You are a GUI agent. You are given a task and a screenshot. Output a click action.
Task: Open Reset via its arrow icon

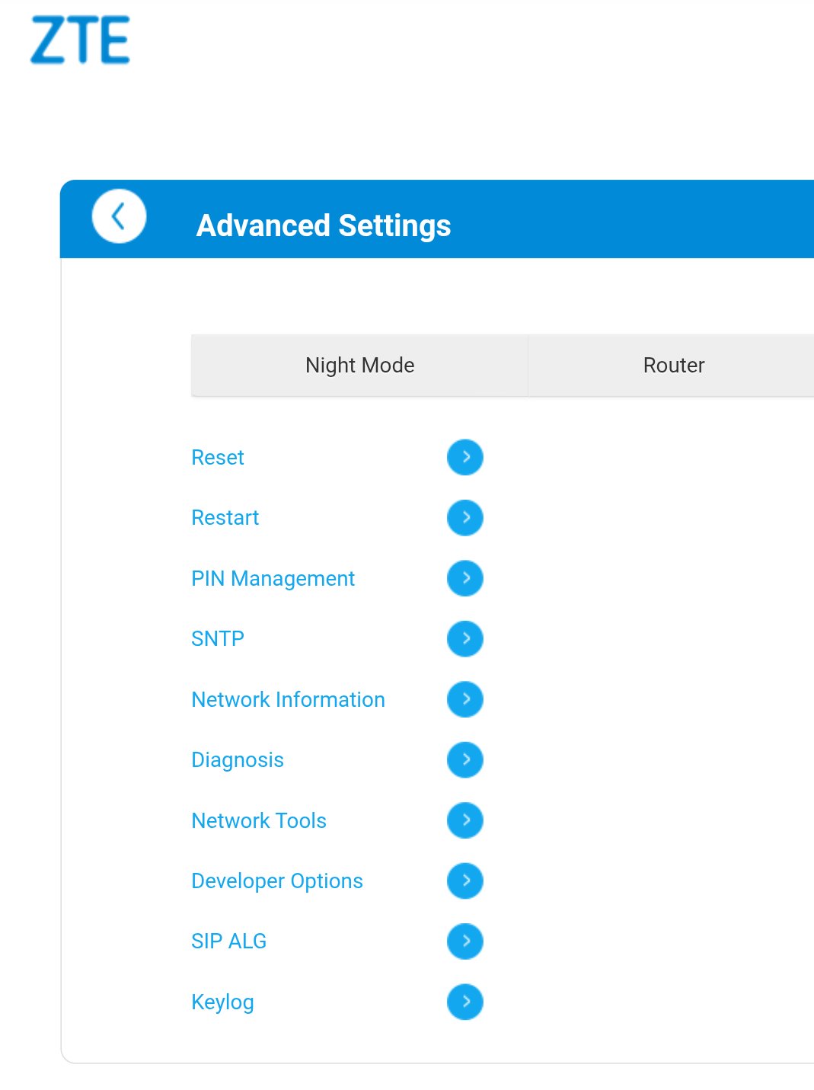[x=464, y=457]
